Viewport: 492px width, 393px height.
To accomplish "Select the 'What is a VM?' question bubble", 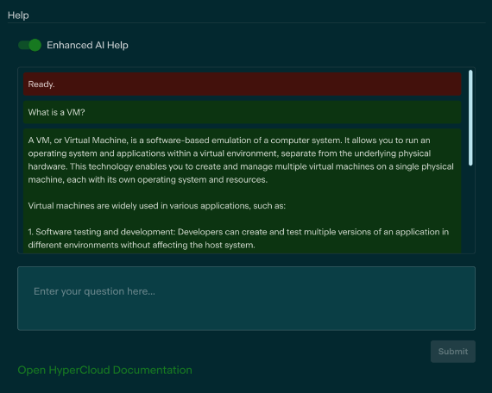I will [243, 112].
